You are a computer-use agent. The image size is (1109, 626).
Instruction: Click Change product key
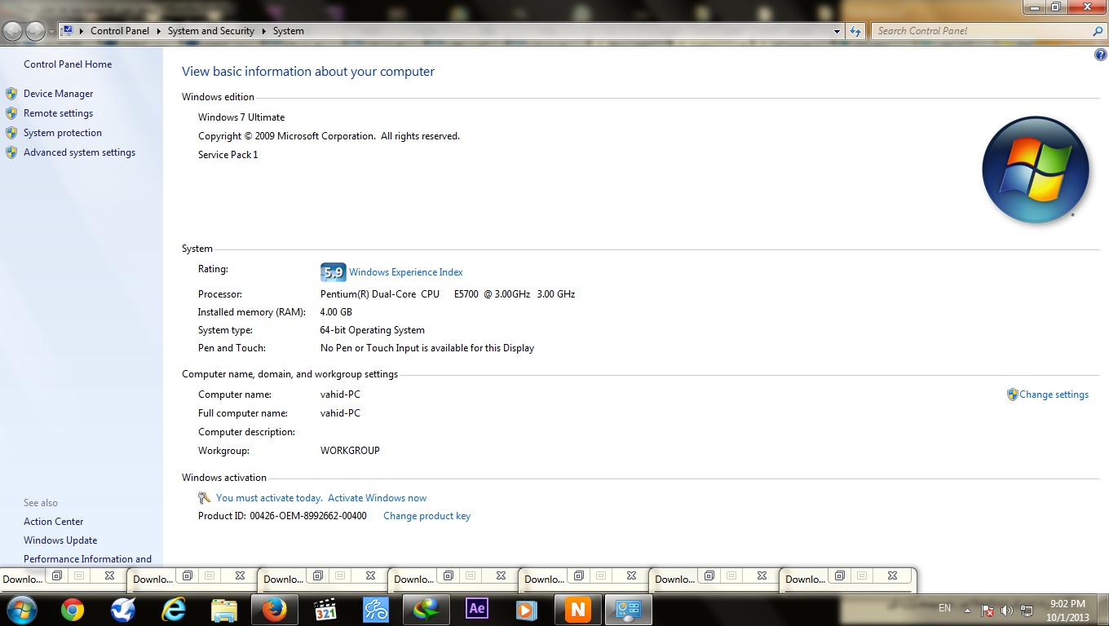point(426,516)
